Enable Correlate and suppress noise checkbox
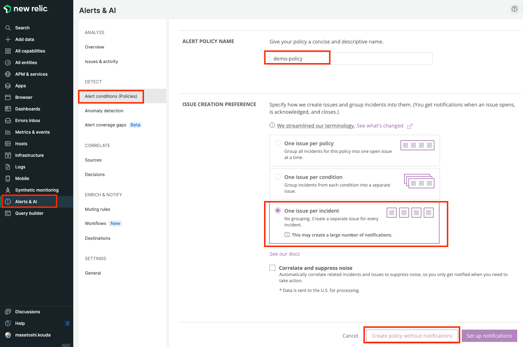523x347 pixels. tap(272, 268)
